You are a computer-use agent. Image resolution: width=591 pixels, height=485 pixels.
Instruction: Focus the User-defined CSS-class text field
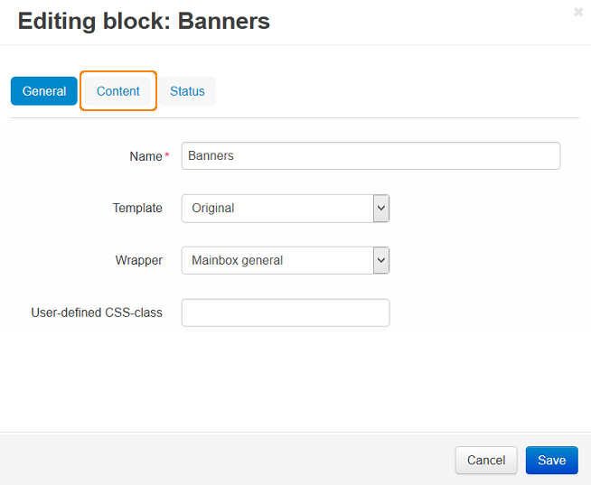point(286,312)
